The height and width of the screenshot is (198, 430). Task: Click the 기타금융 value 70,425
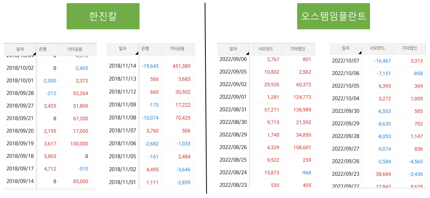[183, 118]
